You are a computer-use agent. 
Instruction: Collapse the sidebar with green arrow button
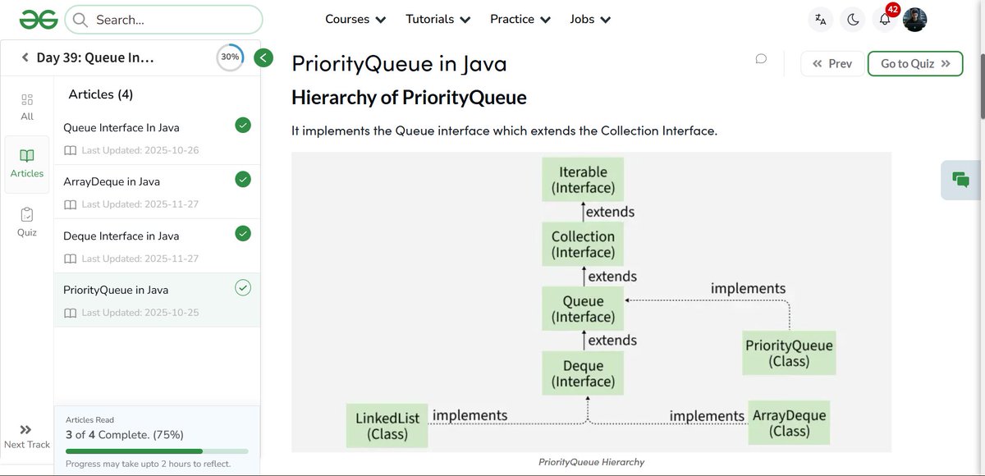point(263,57)
